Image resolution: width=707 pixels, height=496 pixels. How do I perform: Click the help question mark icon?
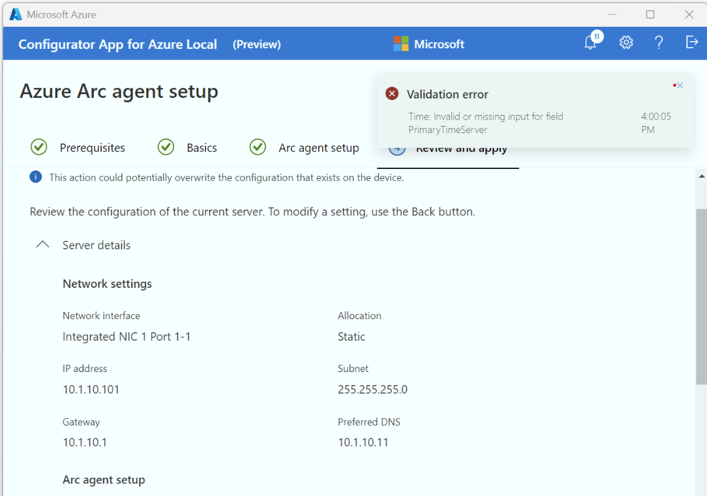[x=659, y=42]
